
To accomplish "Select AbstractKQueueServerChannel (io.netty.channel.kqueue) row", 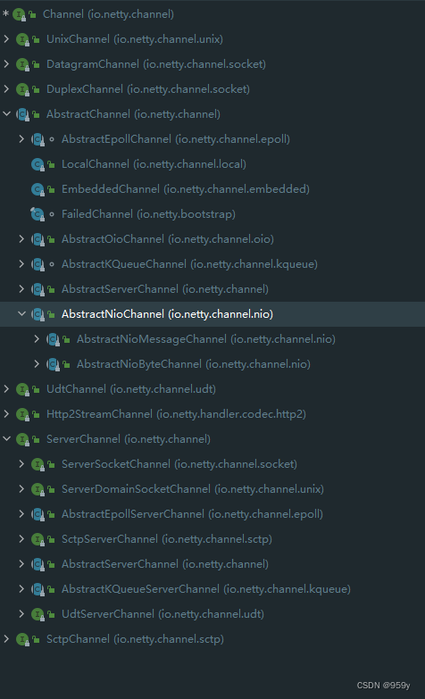I will pyautogui.click(x=212, y=589).
